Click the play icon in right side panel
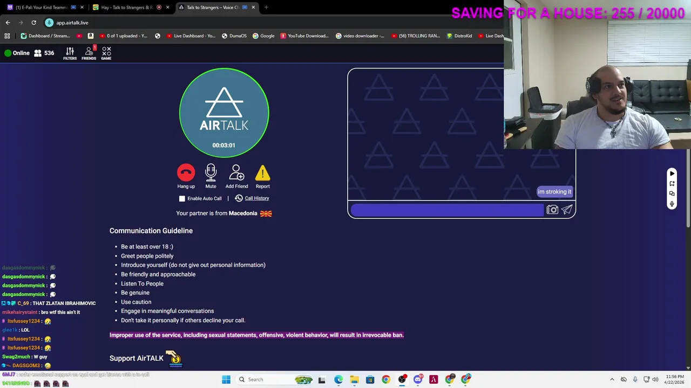The width and height of the screenshot is (691, 388). [672, 174]
